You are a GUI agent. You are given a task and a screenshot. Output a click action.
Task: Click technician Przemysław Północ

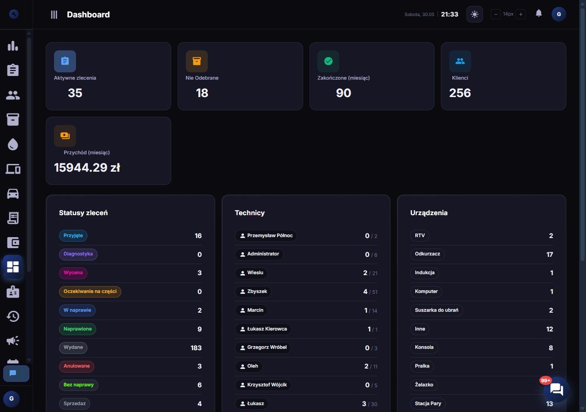point(266,236)
